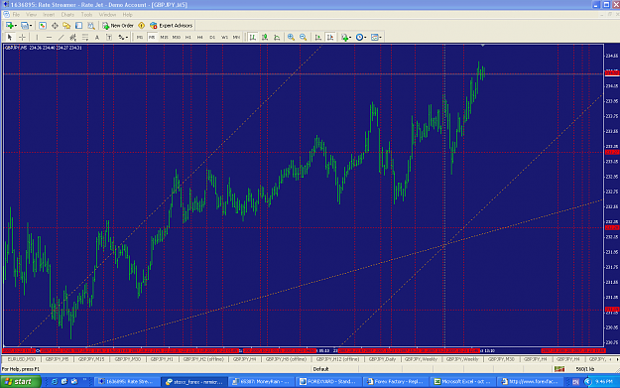This screenshot has width=620, height=388.
Task: Open the Strategy Tester
Action: coord(91,26)
